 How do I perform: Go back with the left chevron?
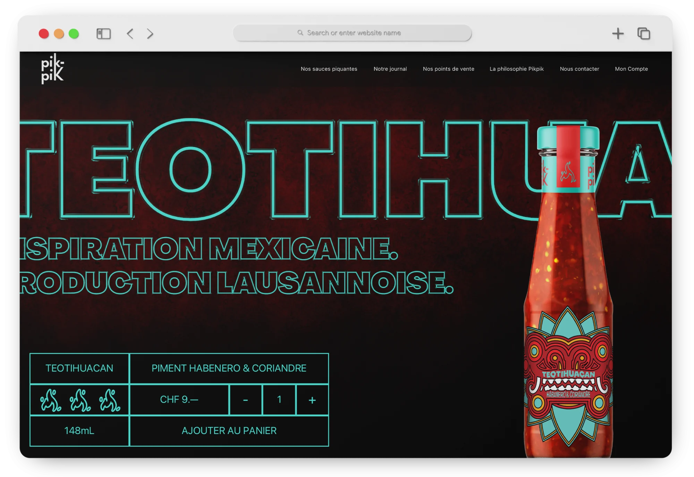point(130,34)
